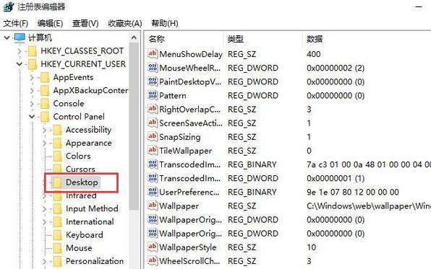
Task: Expand the AppEvents key chevron
Action: [32, 78]
